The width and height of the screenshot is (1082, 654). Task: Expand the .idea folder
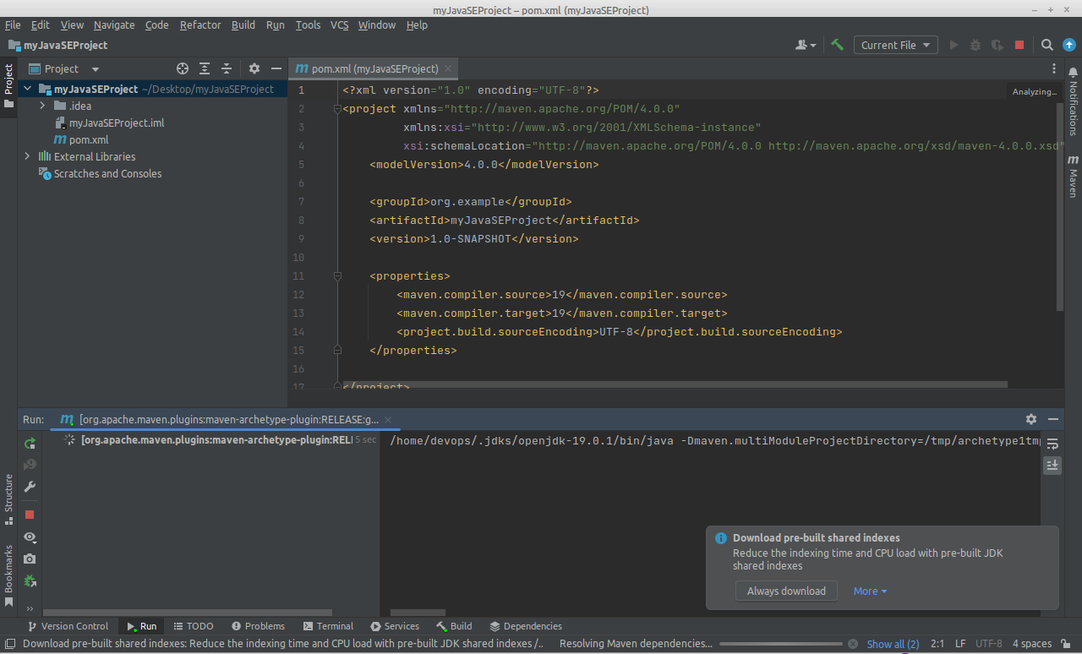(42, 106)
